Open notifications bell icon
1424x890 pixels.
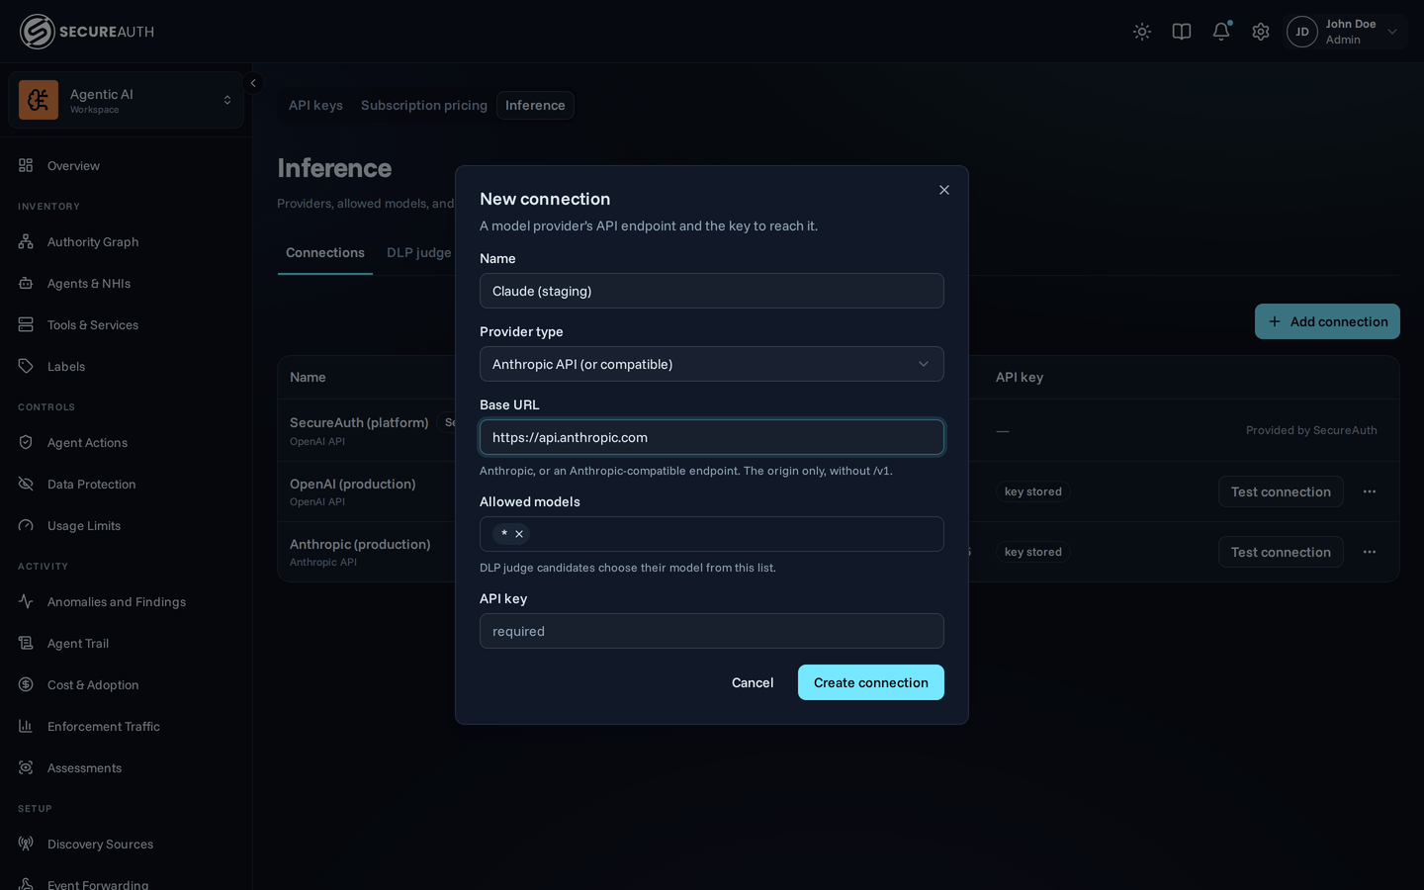point(1221,32)
